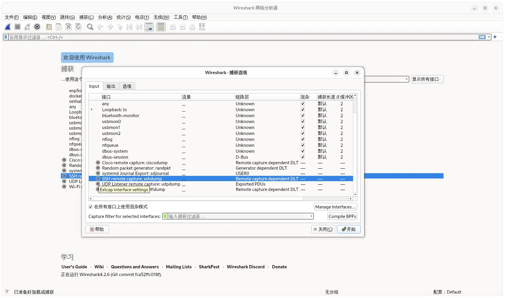Open udpdump extcap settings gear in dialog

click(98, 184)
